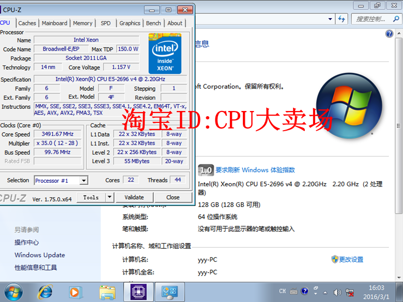The image size is (403, 302).
Task: Switch to CPU-Z taskbar button
Action: pos(138,292)
